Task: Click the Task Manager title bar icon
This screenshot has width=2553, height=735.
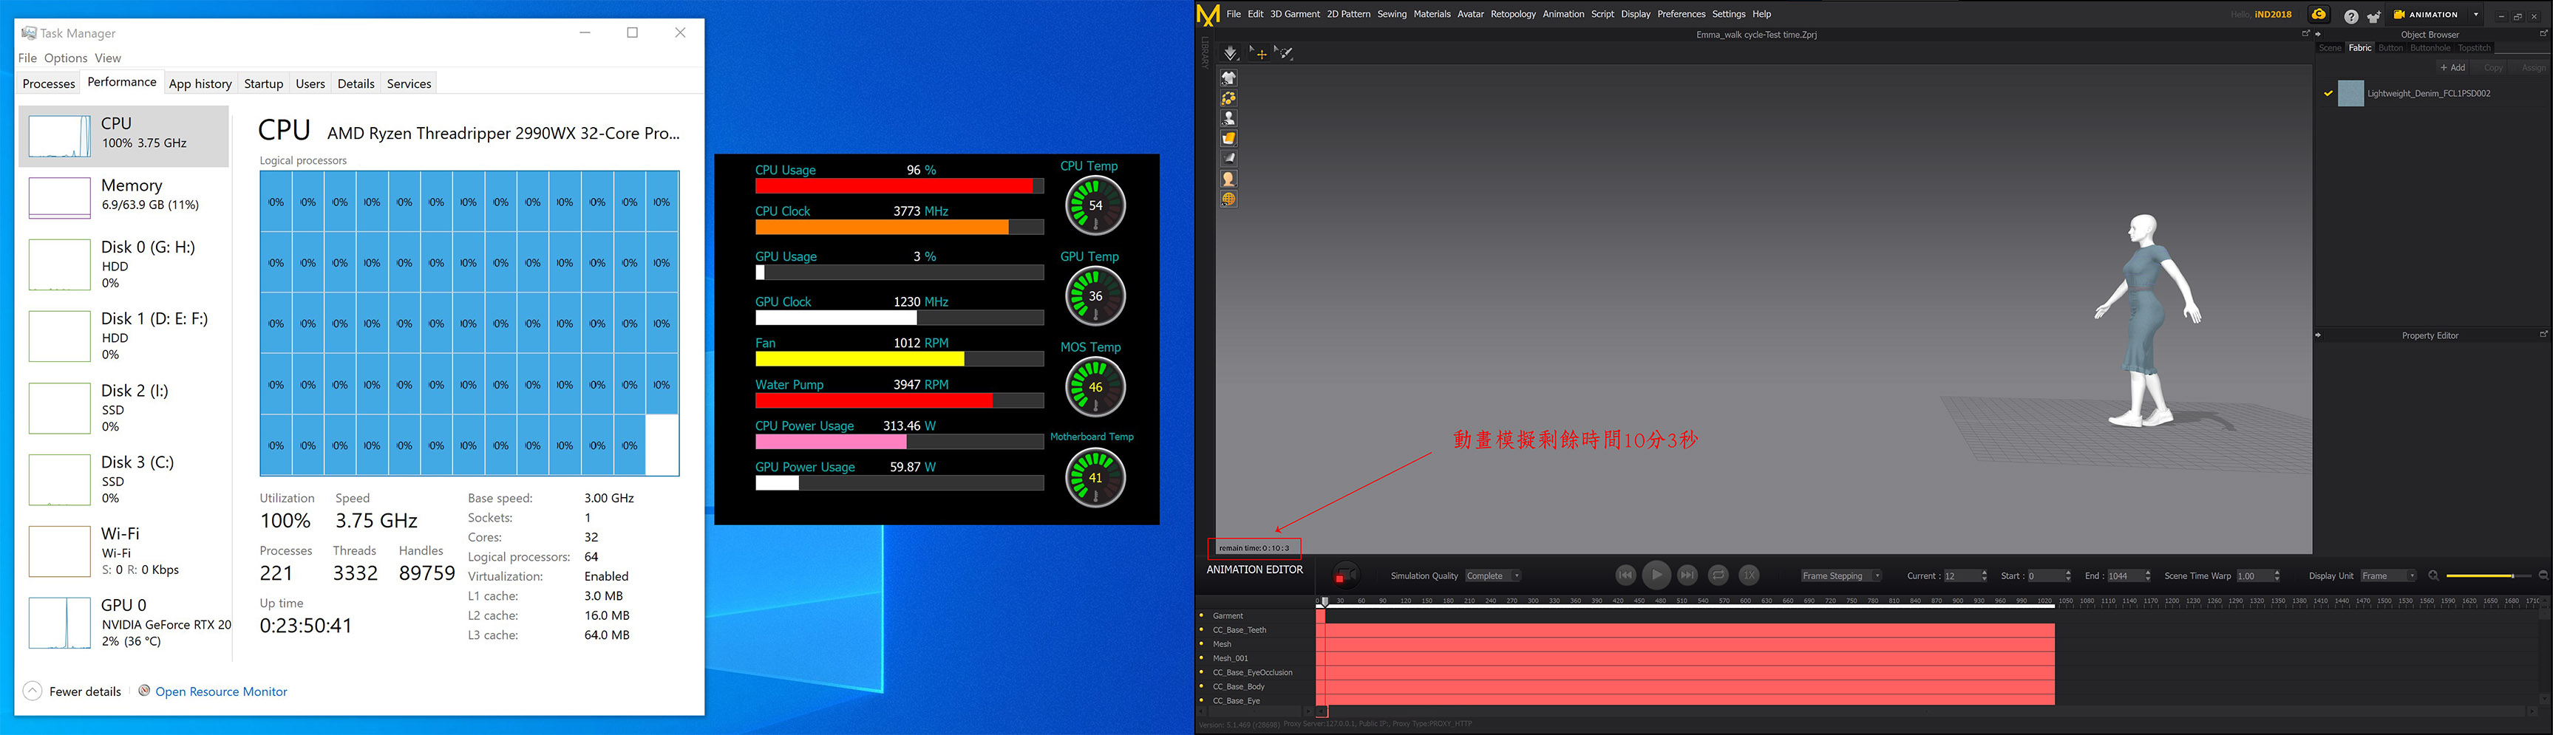Action: coord(29,33)
